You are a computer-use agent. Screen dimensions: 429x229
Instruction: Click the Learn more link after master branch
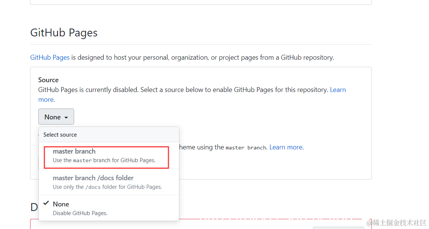(286, 147)
